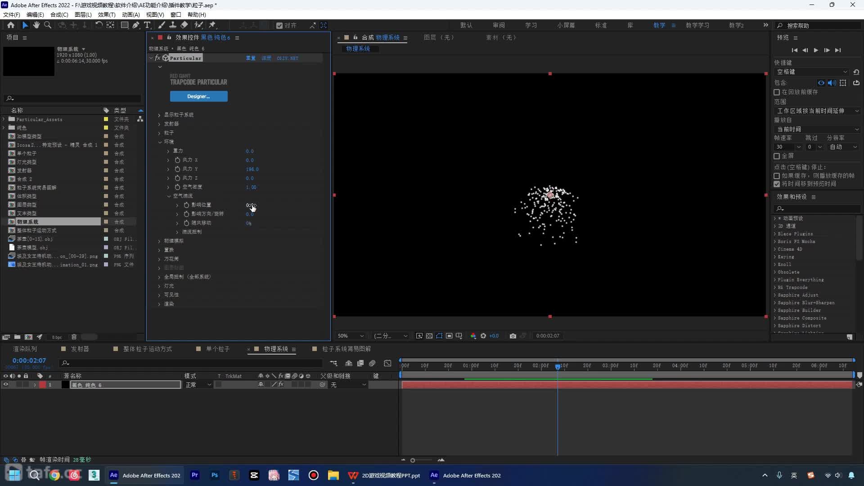Toggle the Particular fx effect switch
Image resolution: width=864 pixels, height=486 pixels.
point(157,58)
